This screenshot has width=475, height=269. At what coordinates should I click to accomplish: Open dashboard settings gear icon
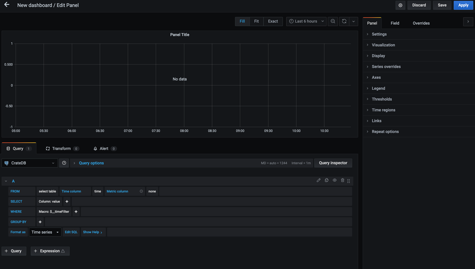400,5
